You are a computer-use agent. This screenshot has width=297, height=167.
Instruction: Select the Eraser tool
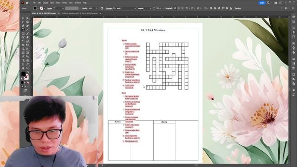[27, 37]
